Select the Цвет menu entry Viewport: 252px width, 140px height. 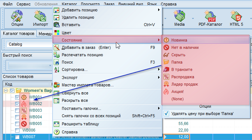click(x=107, y=33)
